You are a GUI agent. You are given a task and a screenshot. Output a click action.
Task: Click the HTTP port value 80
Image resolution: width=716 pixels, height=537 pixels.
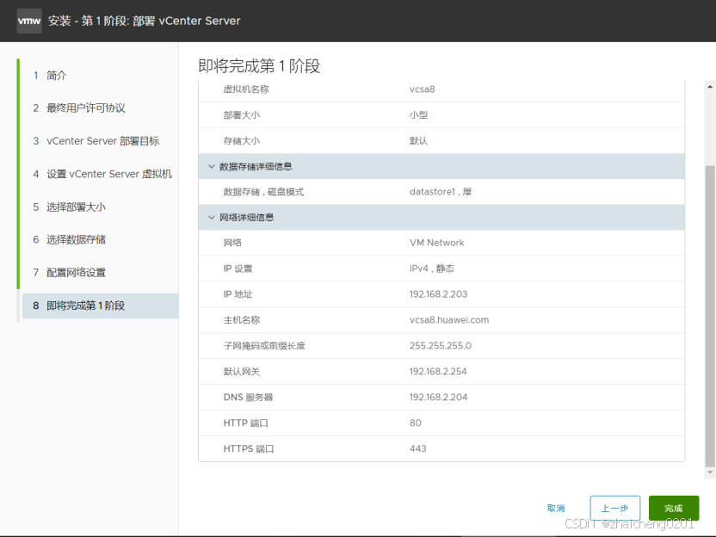[415, 423]
